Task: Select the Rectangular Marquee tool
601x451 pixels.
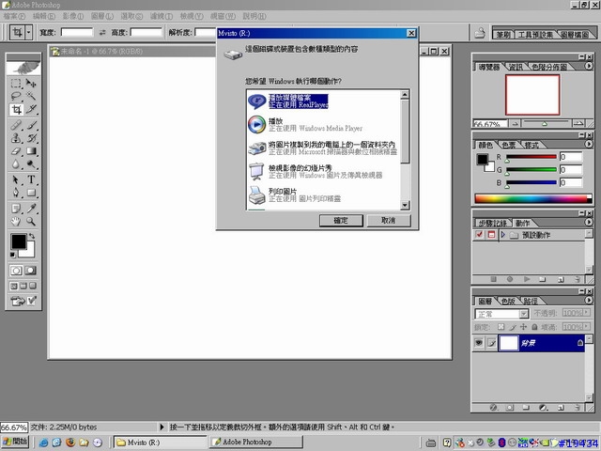Action: pos(16,84)
